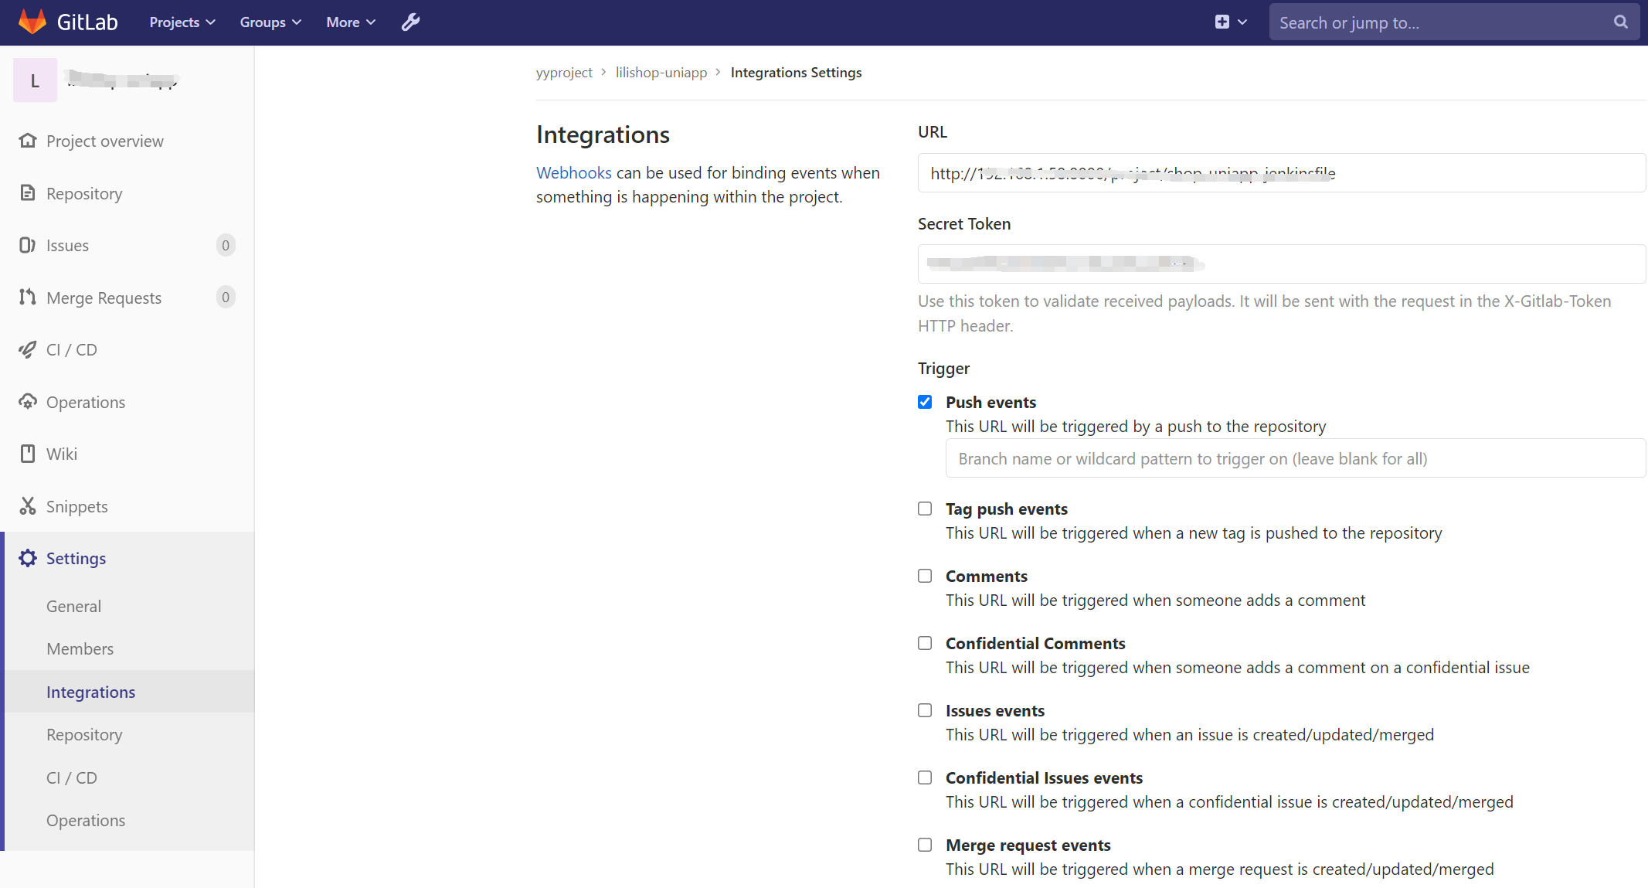Click the new item plus icon
This screenshot has width=1648, height=888.
click(x=1222, y=22)
